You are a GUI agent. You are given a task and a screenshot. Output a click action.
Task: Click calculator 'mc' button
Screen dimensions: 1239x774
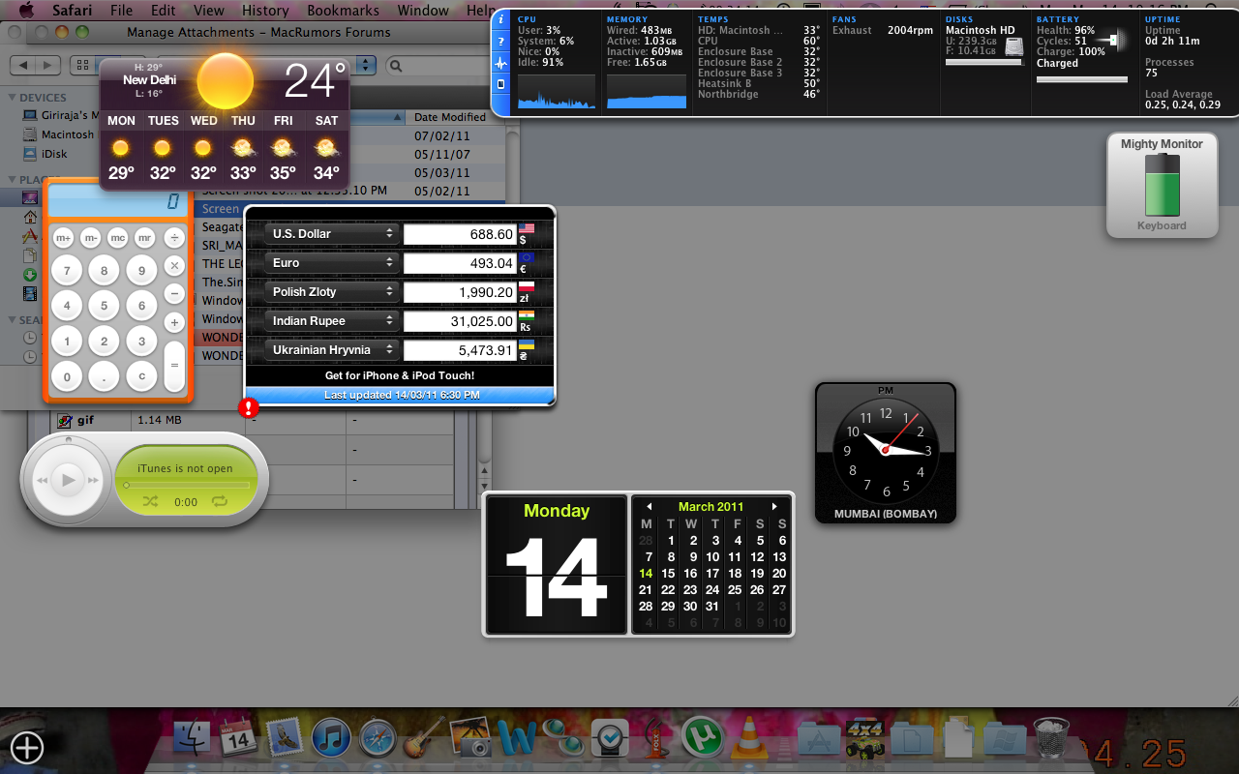[117, 237]
